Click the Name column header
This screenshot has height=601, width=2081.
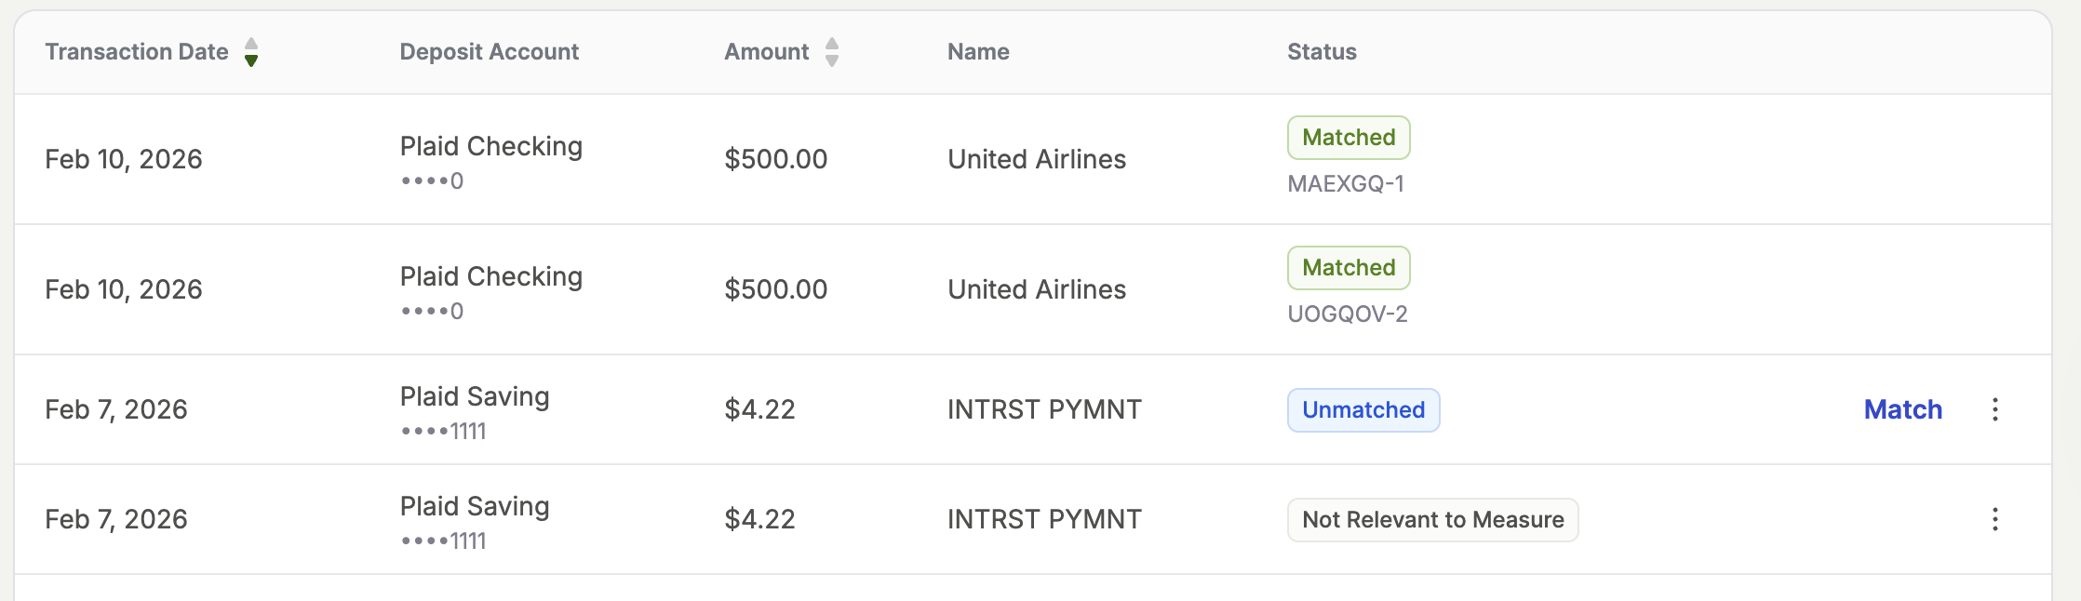coord(978,52)
